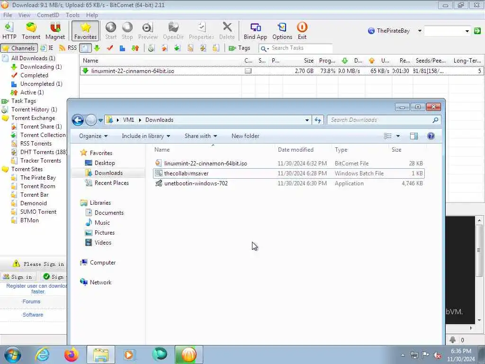Toggle the blue uncompleted filter icon
Viewport: 485px width, 364px height.
[123, 48]
